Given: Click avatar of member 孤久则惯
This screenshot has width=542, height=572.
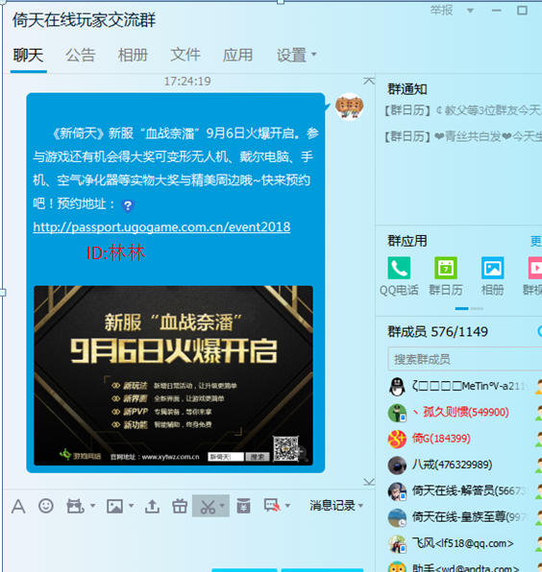Looking at the screenshot, I should tap(397, 413).
